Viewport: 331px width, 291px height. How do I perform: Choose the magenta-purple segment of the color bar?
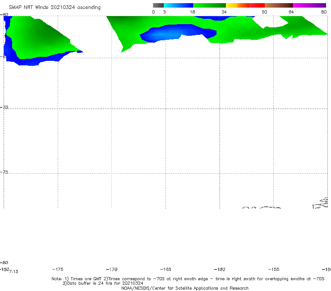[x=310, y=5]
